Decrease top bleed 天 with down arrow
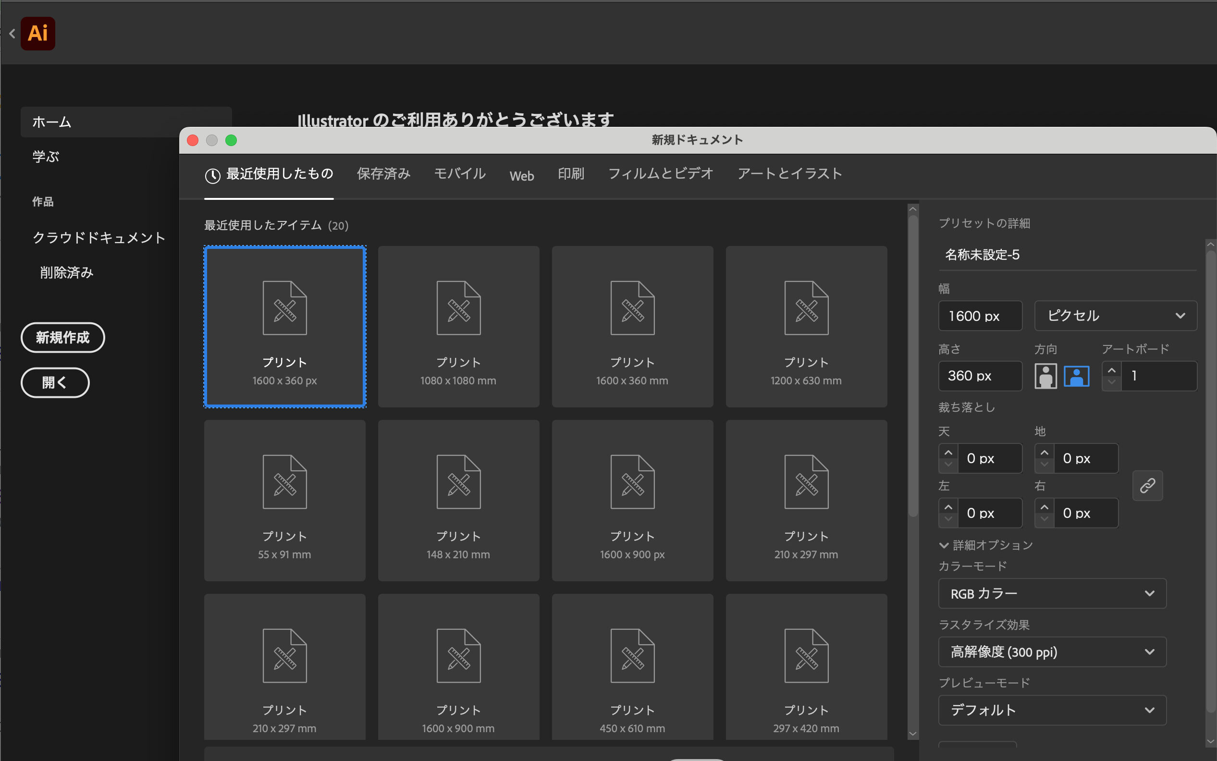 tap(948, 465)
